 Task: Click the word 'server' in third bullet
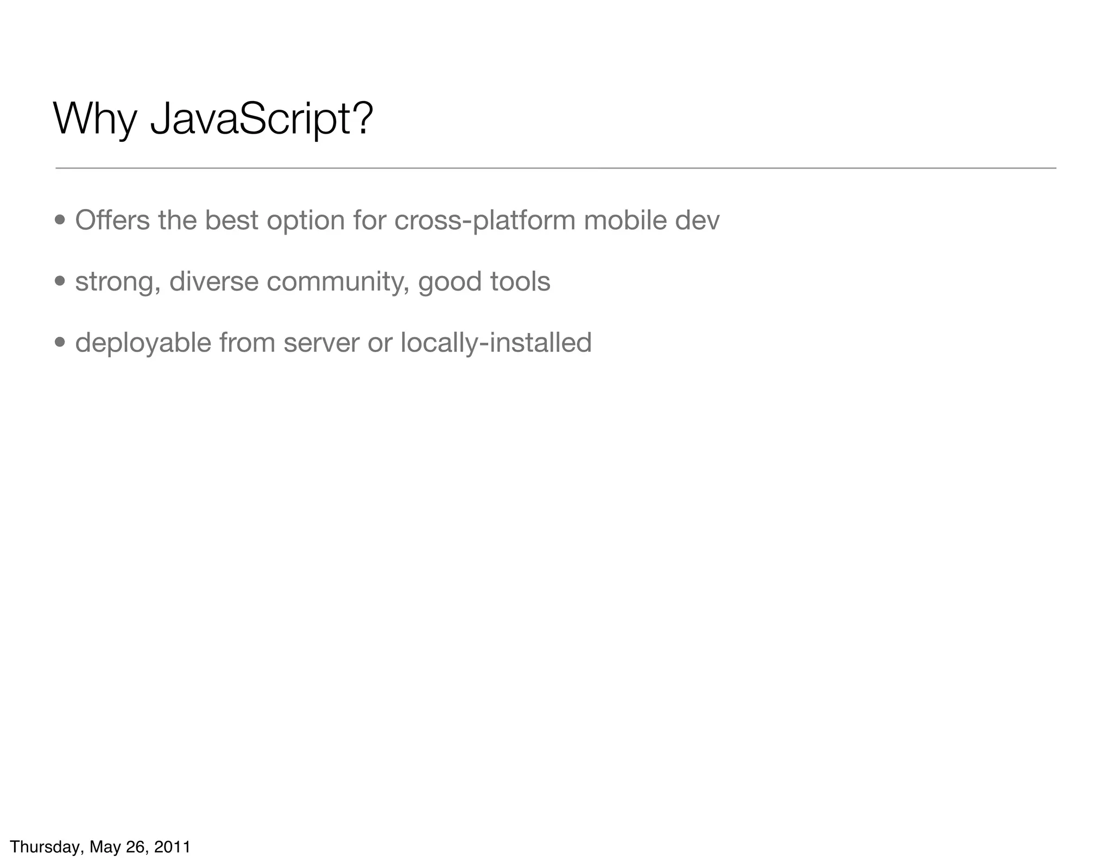point(321,343)
